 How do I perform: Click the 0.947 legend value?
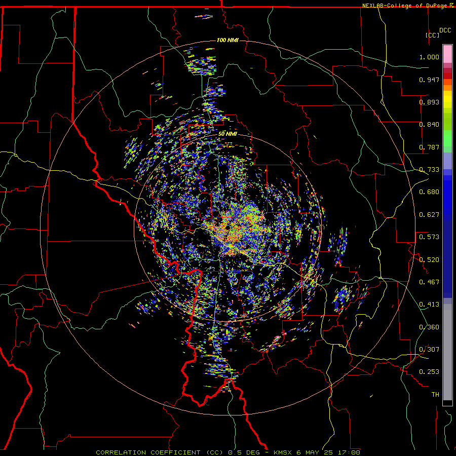point(429,80)
